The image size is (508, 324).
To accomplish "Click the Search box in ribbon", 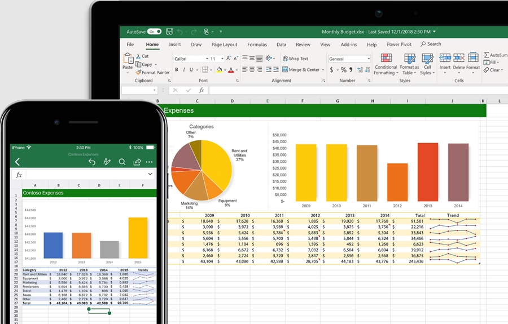I will [431, 44].
